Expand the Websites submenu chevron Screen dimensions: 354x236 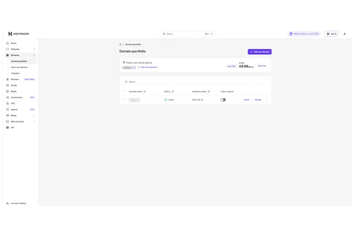coord(34,49)
